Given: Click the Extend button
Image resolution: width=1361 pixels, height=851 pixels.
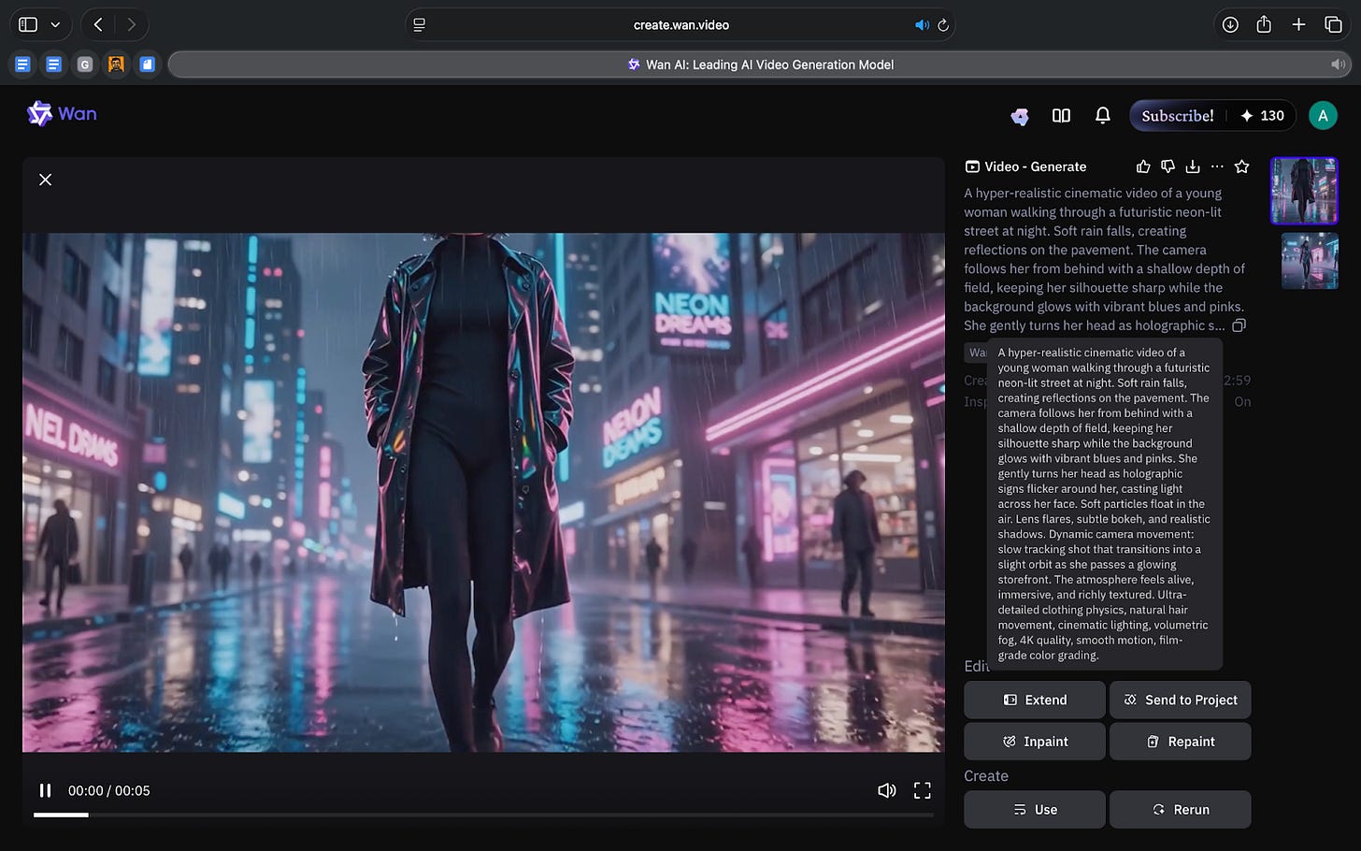Looking at the screenshot, I should coord(1034,700).
